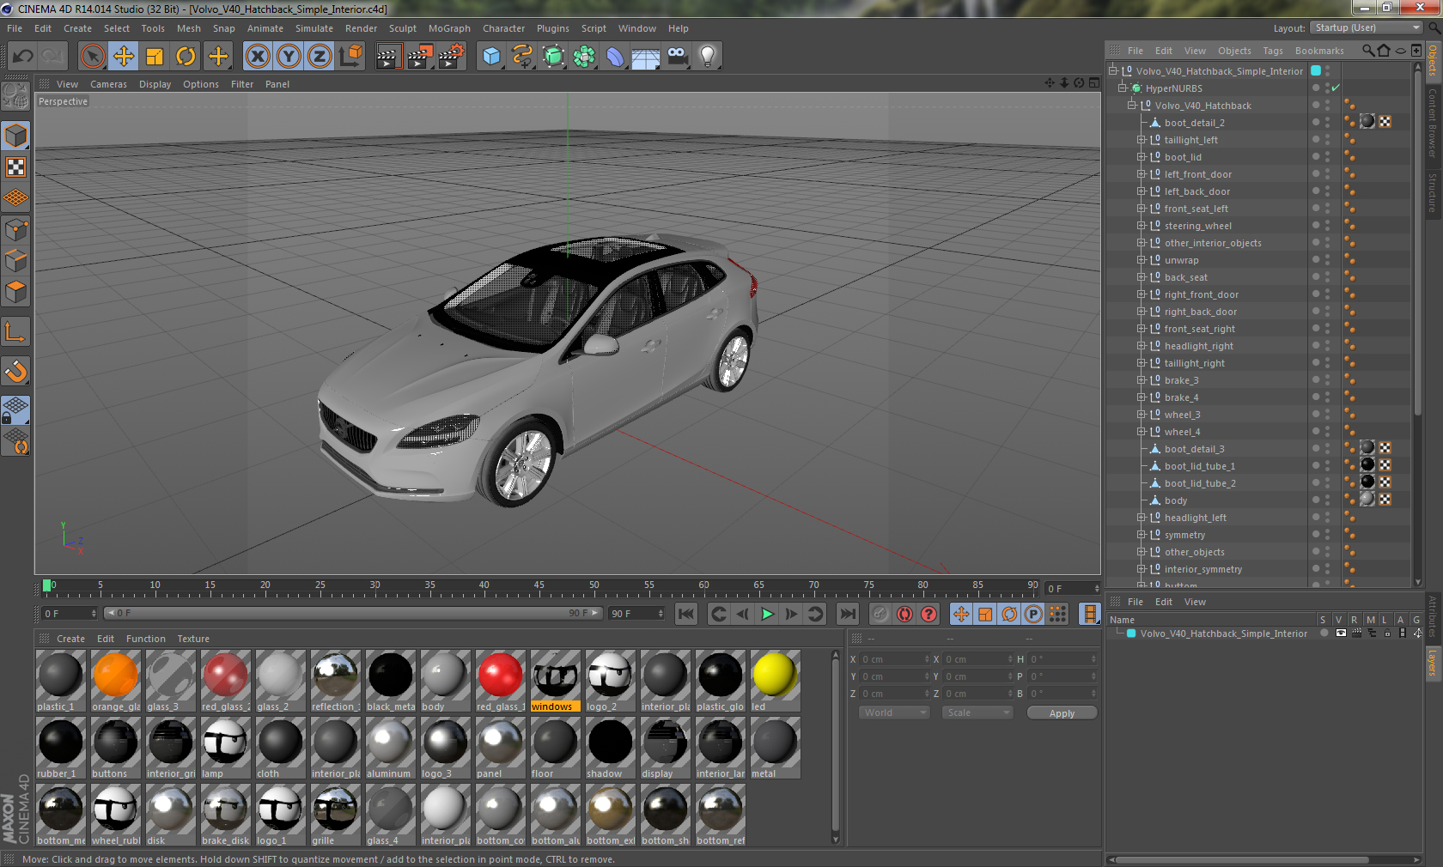
Task: Open the World coordinate dropdown
Action: point(894,712)
